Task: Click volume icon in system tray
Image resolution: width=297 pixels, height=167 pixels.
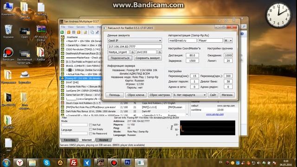Action: click(x=259, y=163)
